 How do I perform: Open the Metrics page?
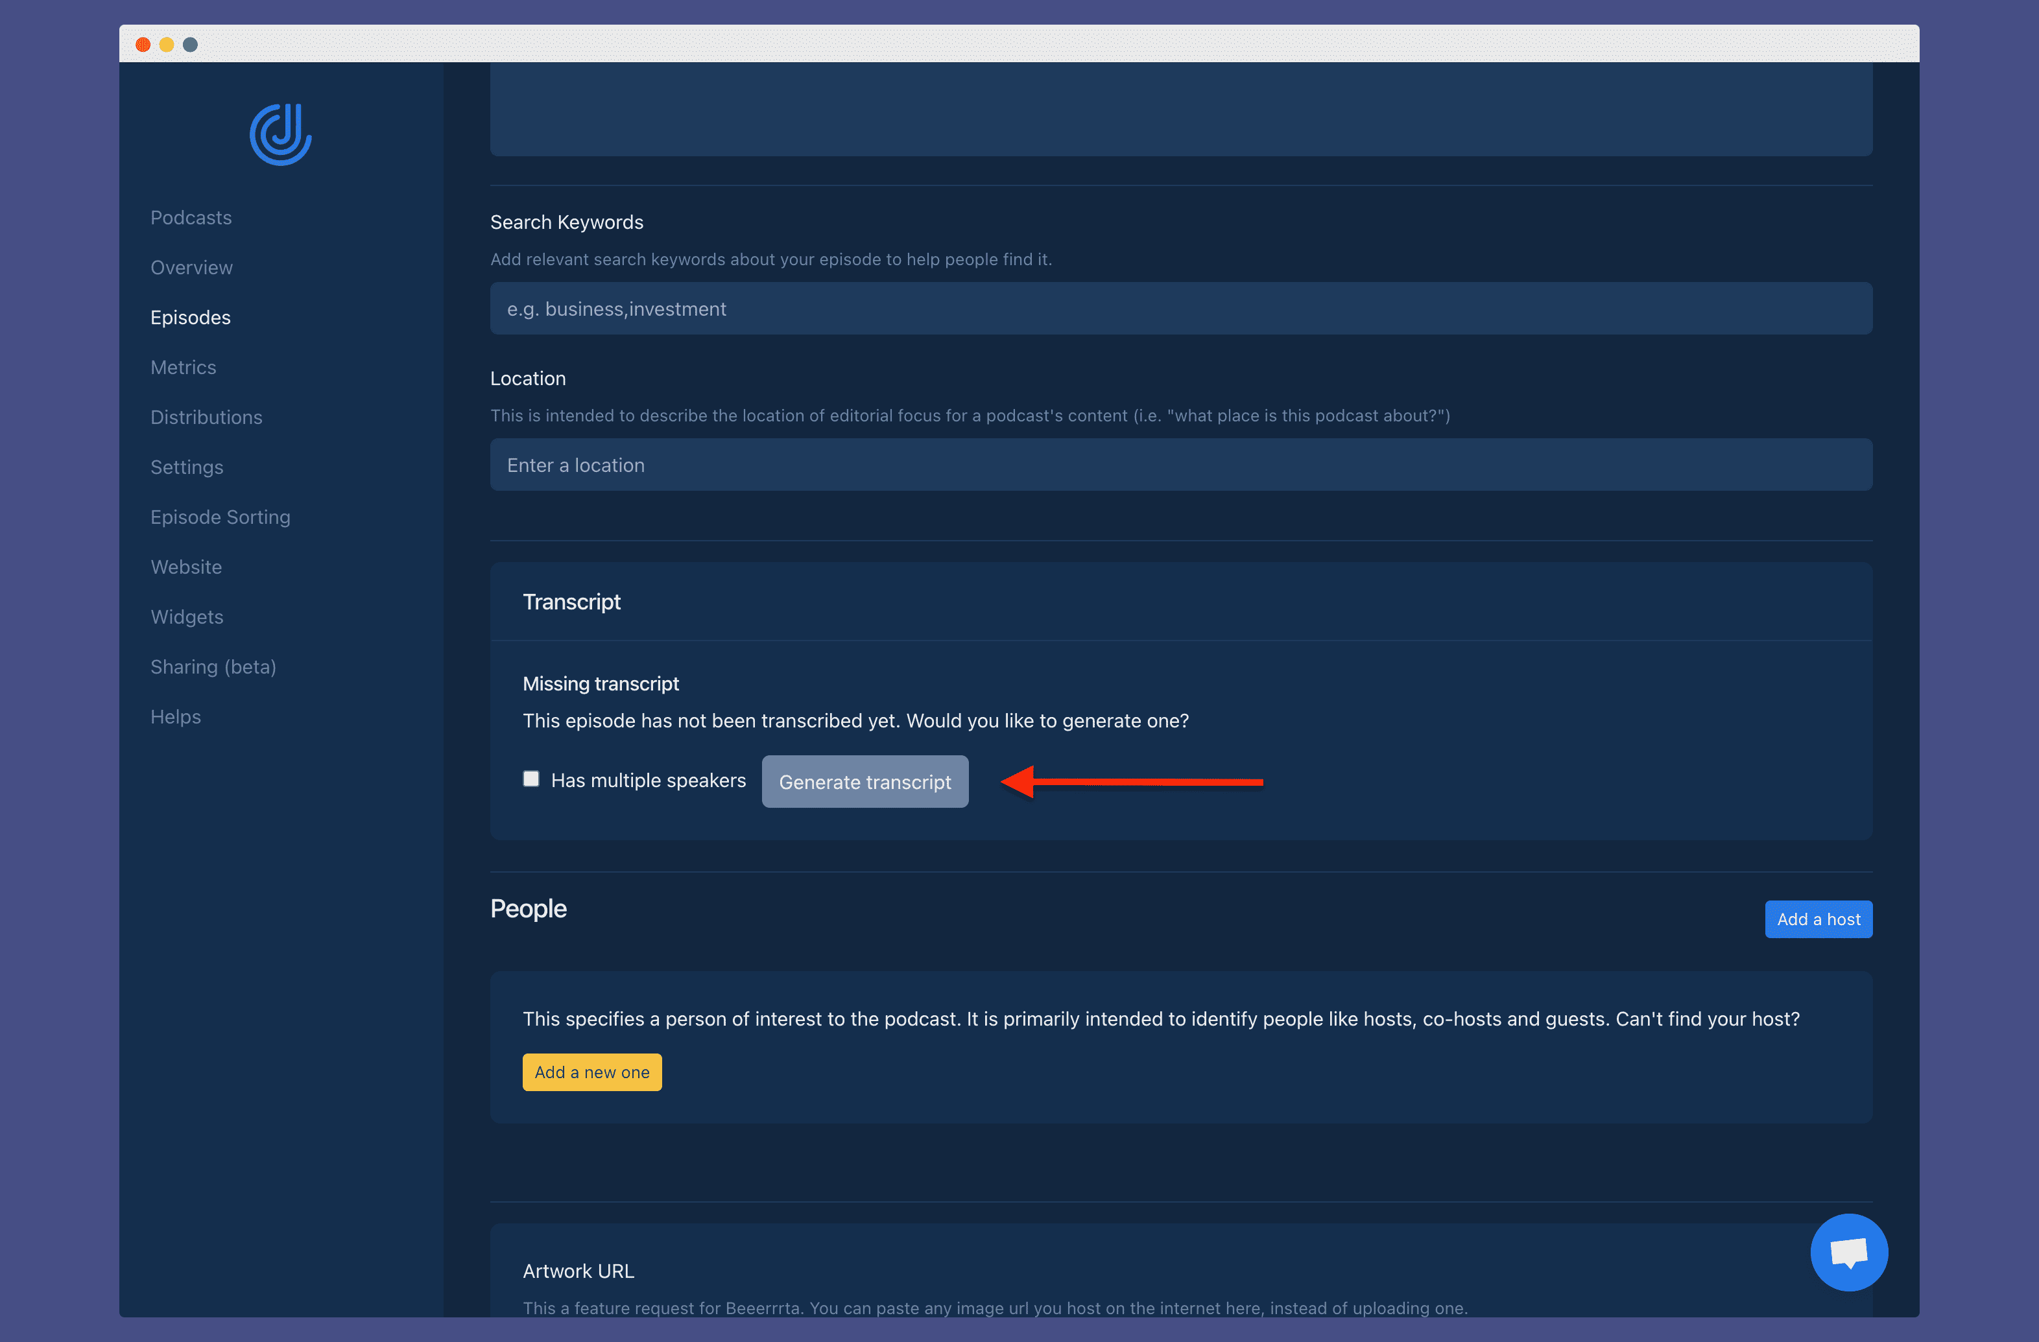click(x=184, y=368)
